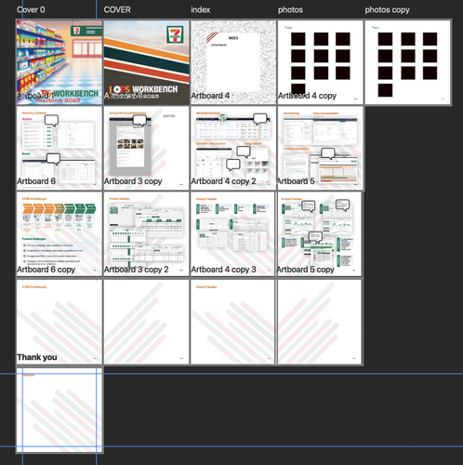Viewport: 463px width, 465px height.
Task: Select the index artboard with doodle border
Action: pos(233,62)
